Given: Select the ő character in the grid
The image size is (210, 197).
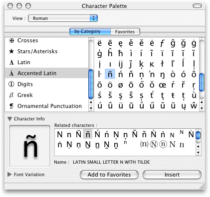Looking at the screenshot, I should 142,85.
